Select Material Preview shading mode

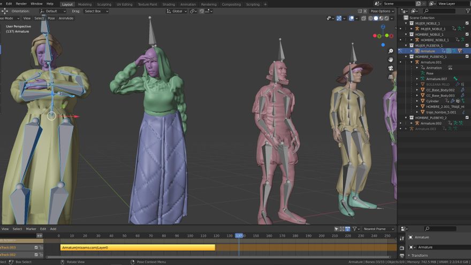click(381, 18)
